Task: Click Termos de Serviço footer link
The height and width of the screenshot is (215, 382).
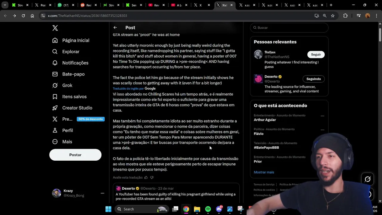Action: tap(264, 185)
